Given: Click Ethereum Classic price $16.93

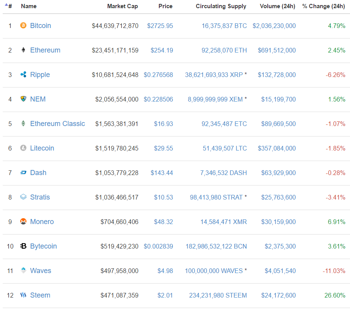Looking at the screenshot, I should [164, 124].
